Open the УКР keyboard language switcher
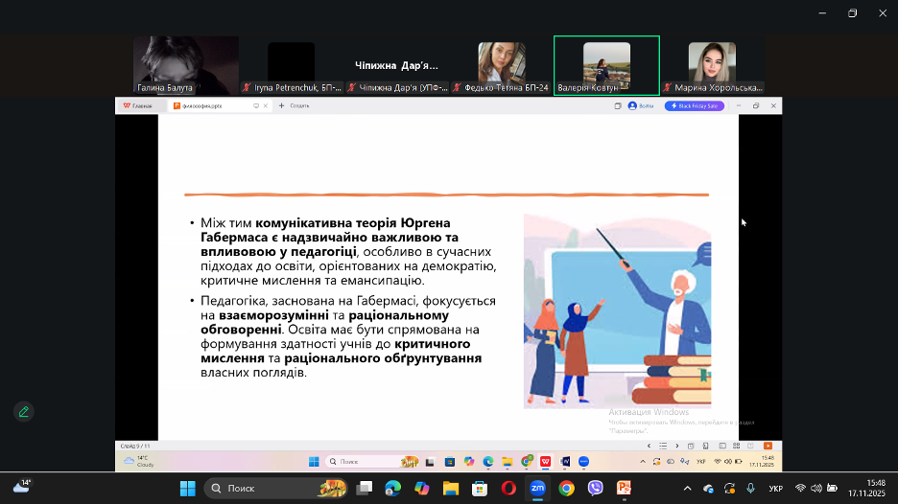Image resolution: width=898 pixels, height=504 pixels. (775, 488)
